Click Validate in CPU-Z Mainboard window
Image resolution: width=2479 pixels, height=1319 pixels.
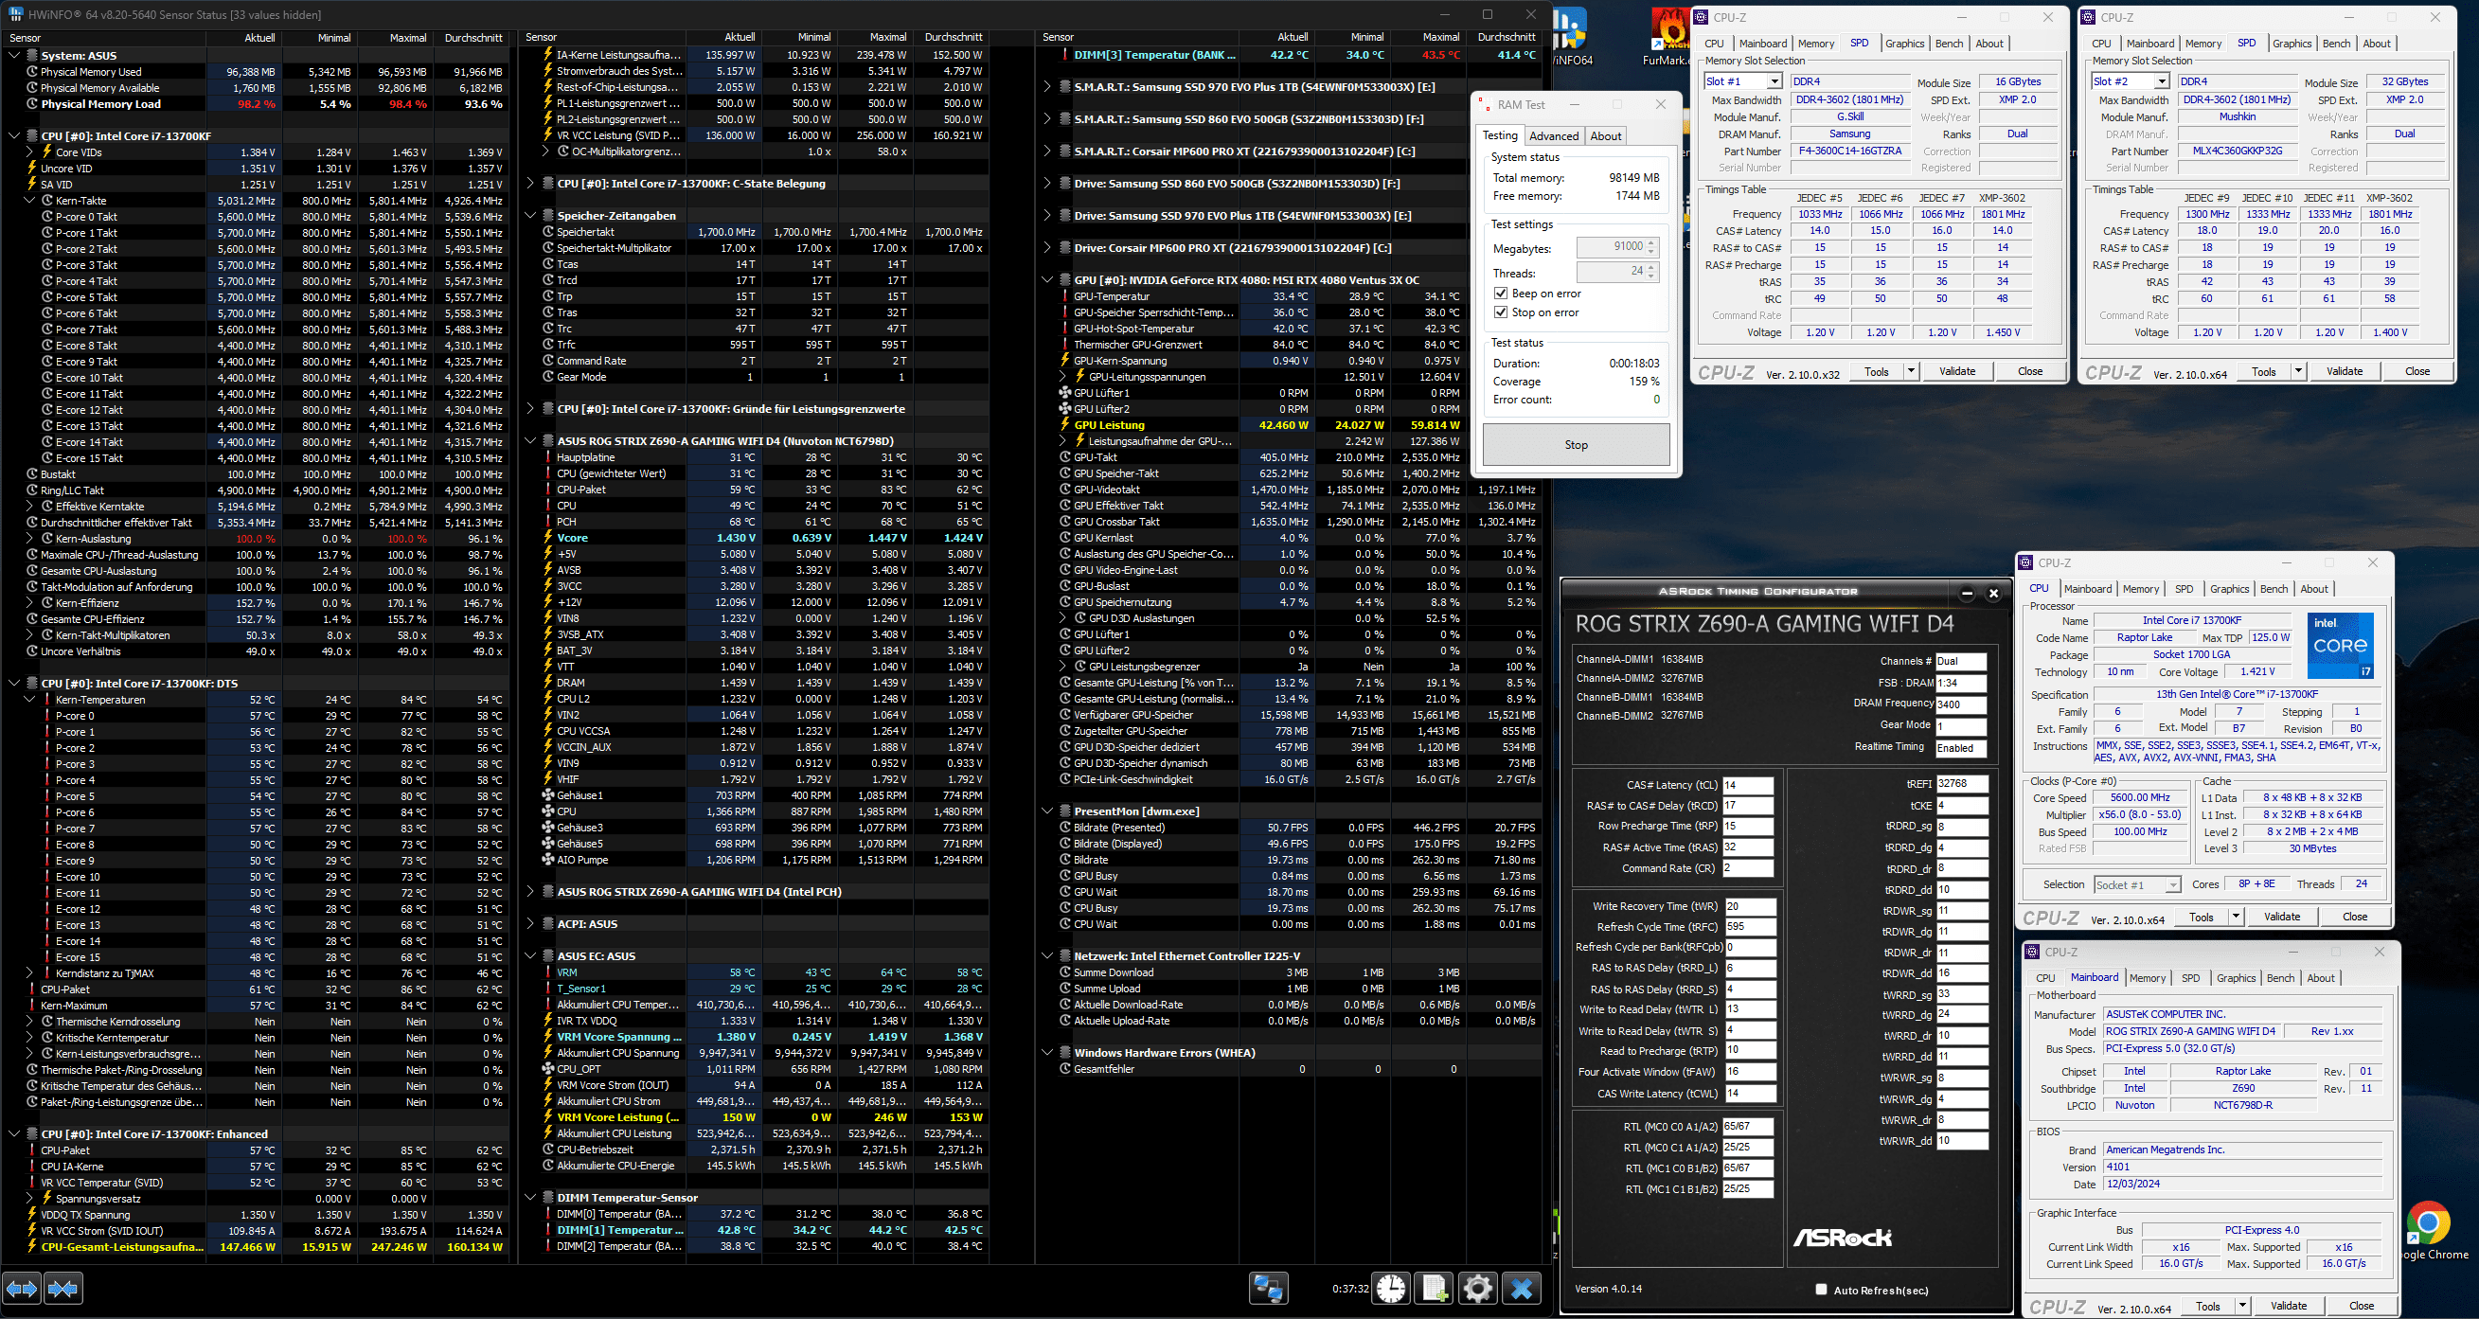click(x=2288, y=1306)
